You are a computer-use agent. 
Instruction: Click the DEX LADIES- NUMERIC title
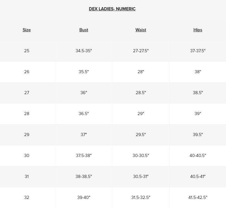coord(112,9)
